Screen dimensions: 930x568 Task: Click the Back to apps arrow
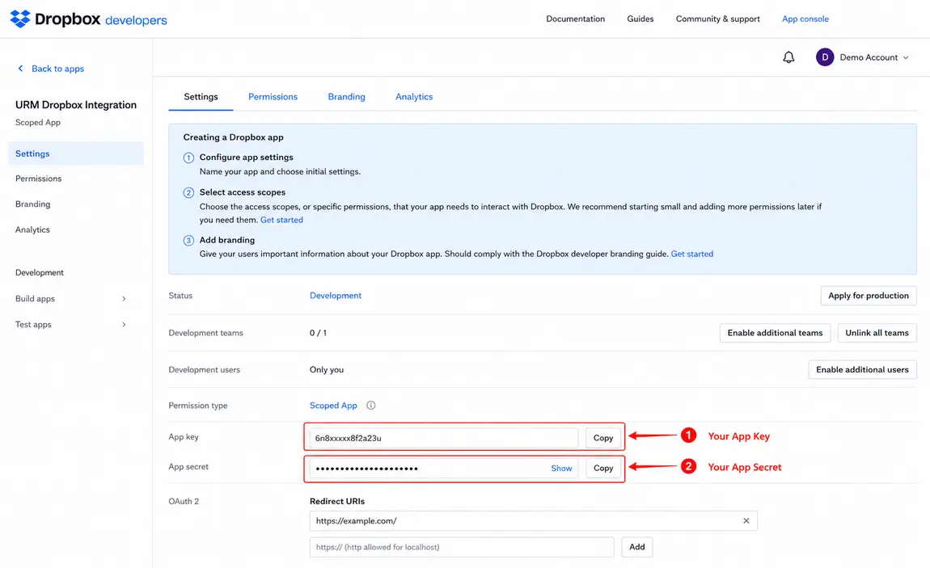(21, 69)
